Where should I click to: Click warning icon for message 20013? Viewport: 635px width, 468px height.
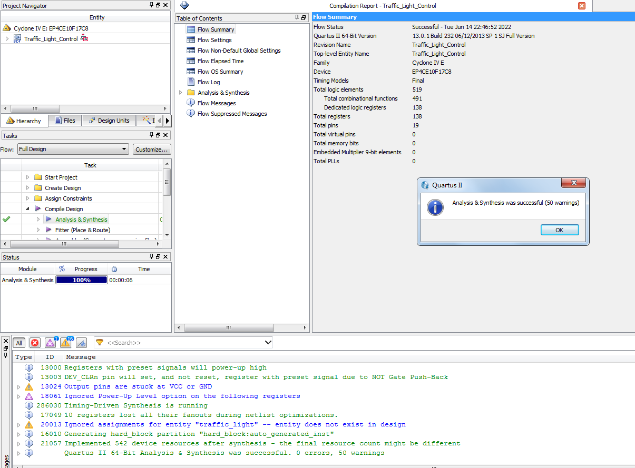(x=29, y=425)
